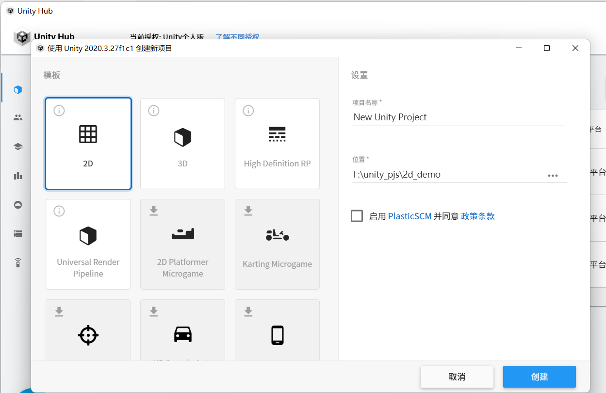Open Learn graduation cap icon in sidebar
The height and width of the screenshot is (393, 606).
tap(18, 147)
